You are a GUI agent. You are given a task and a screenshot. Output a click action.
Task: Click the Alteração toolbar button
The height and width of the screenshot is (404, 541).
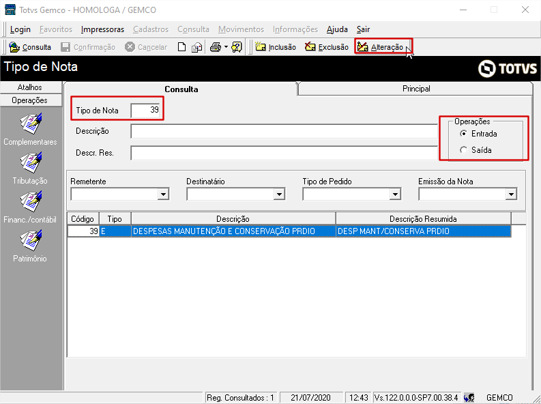(381, 47)
